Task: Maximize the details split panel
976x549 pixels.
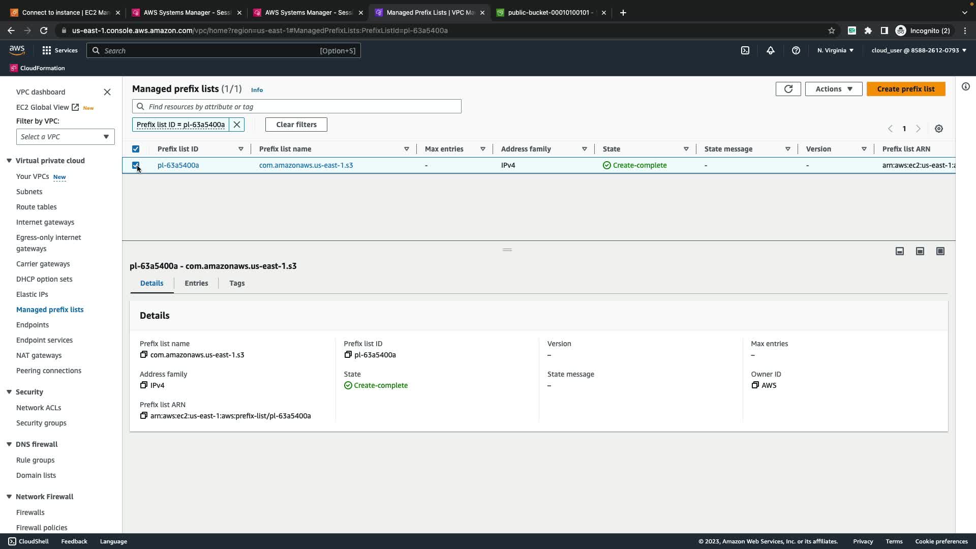Action: [x=940, y=251]
